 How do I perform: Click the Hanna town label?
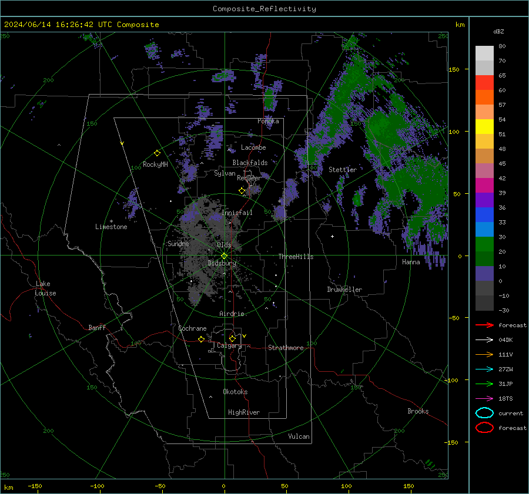[411, 262]
